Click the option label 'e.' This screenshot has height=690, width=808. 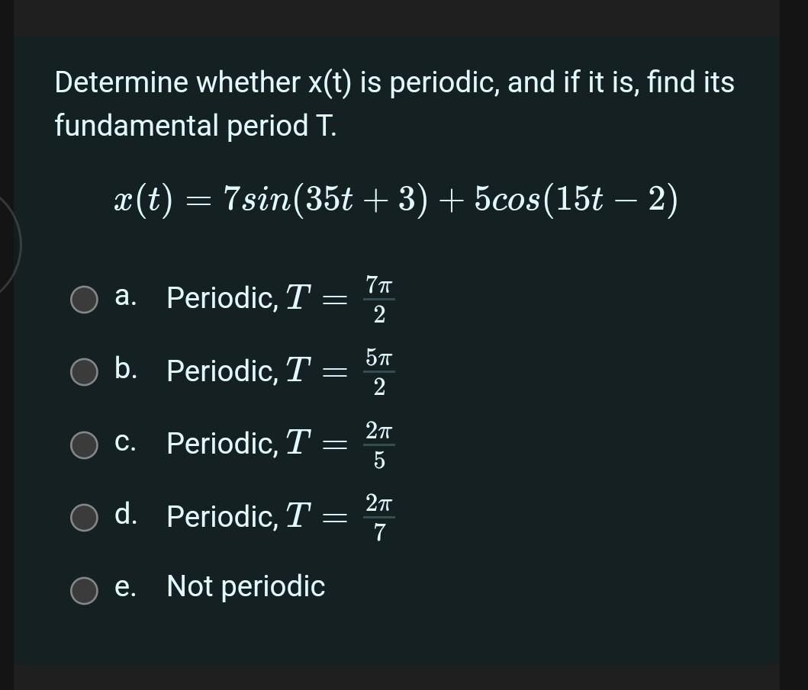click(124, 586)
